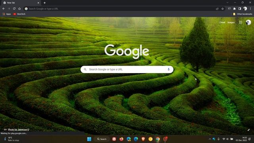The height and width of the screenshot is (143, 254).
Task: Open the Google account avatar on page
Action: pyautogui.click(x=248, y=22)
